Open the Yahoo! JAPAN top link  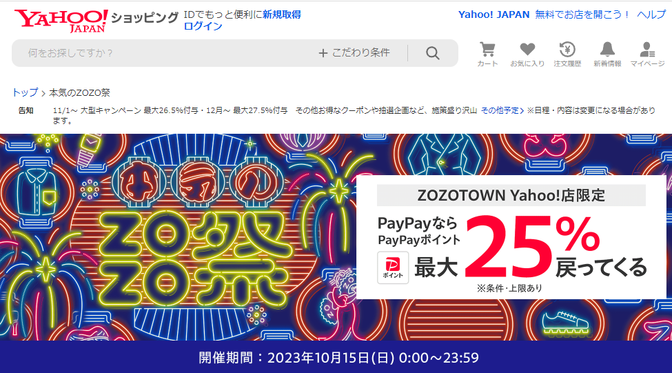[493, 14]
